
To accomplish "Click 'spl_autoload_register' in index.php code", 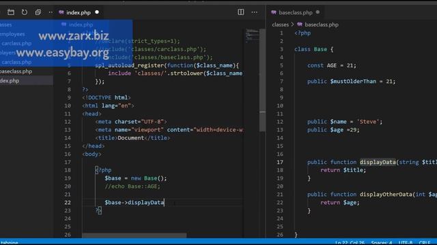I will tap(129, 65).
